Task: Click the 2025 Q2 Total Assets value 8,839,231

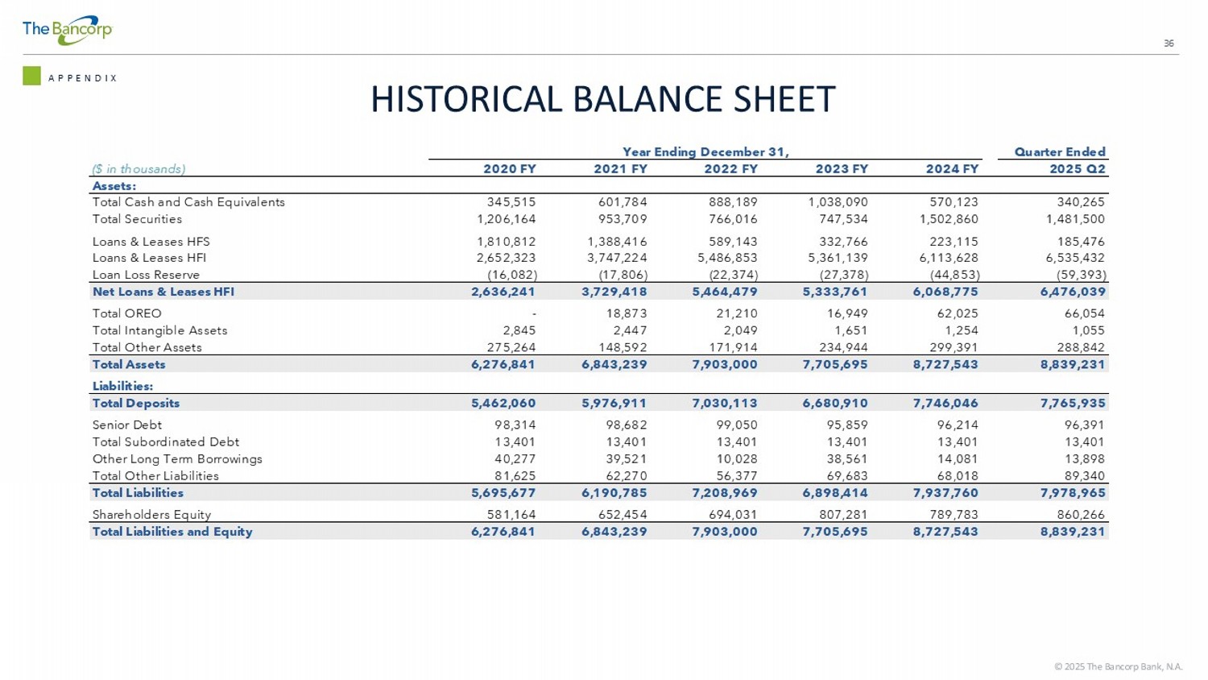Action: coord(1072,364)
